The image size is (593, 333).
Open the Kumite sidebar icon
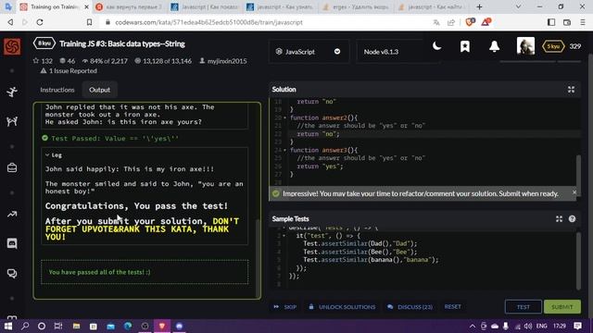click(12, 121)
